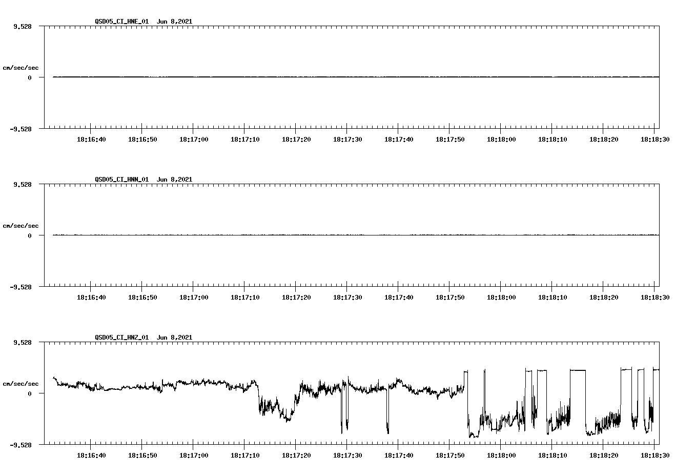Select 18:17:10 on the HNN time axis
The height and width of the screenshot is (474, 696).
245,298
